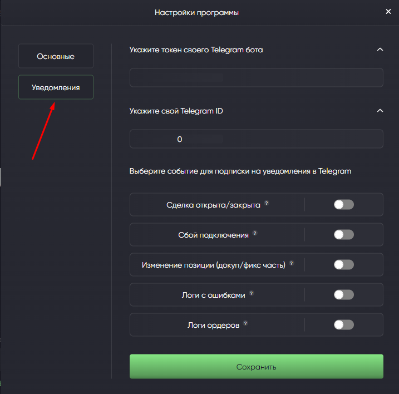The width and height of the screenshot is (399, 394).
Task: Click help icon beside Логи ордеров
Action: (x=245, y=324)
